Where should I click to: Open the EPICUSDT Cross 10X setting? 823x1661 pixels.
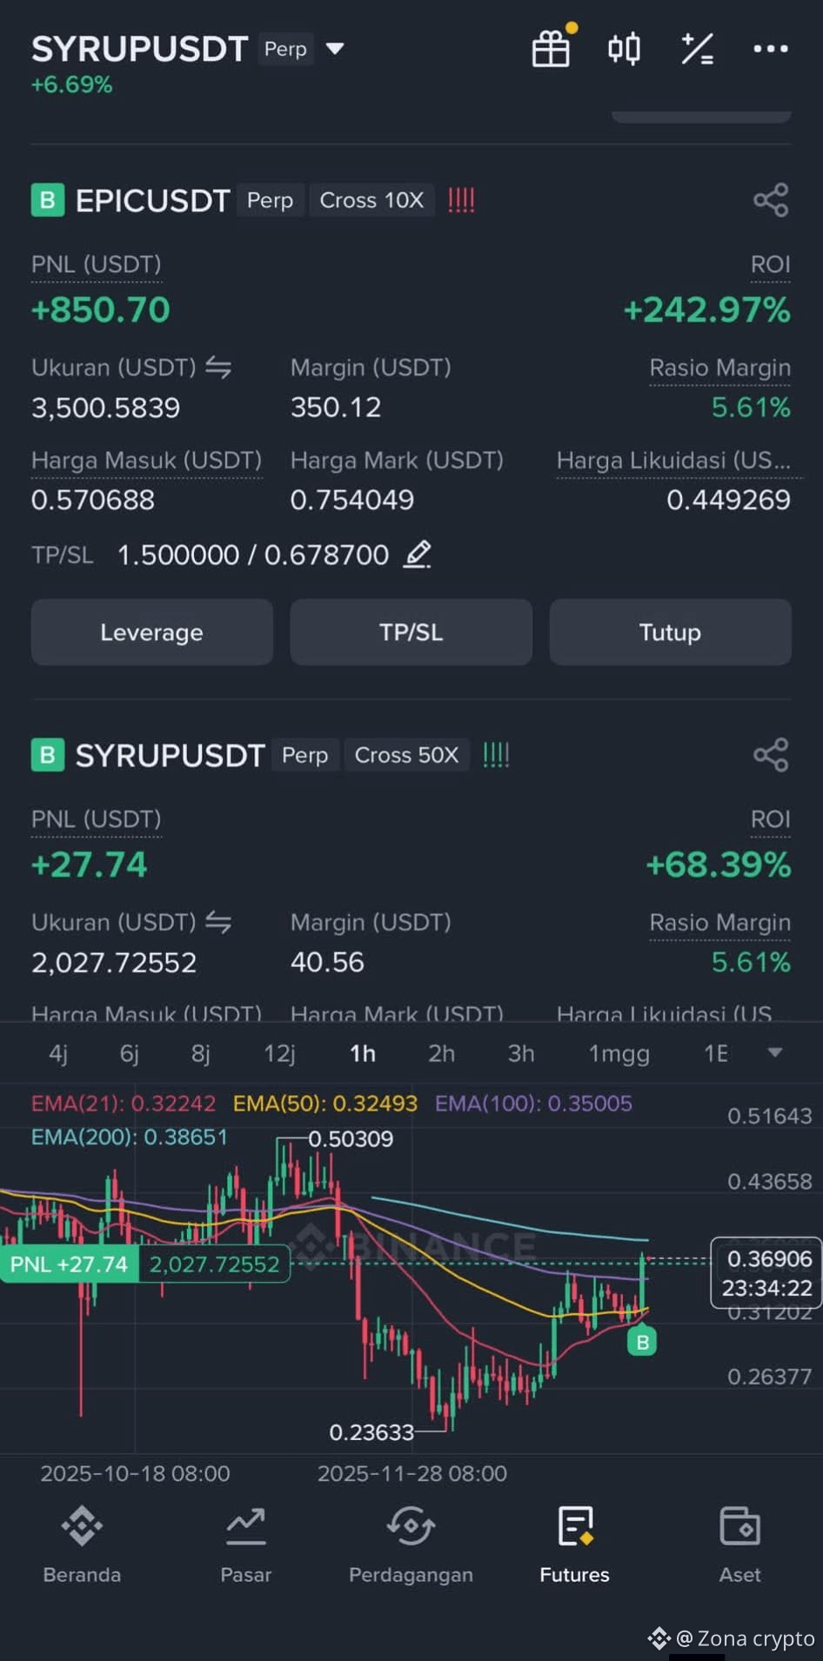pos(371,200)
